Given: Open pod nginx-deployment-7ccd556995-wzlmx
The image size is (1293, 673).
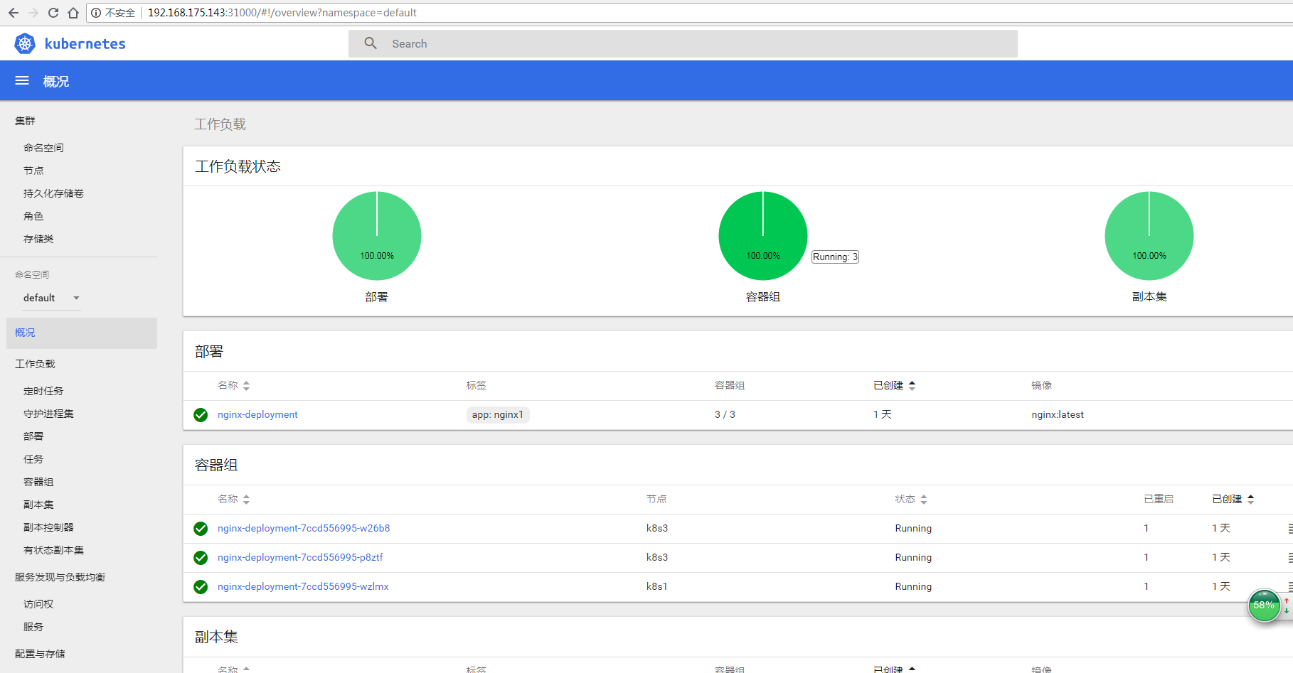Looking at the screenshot, I should tap(303, 586).
